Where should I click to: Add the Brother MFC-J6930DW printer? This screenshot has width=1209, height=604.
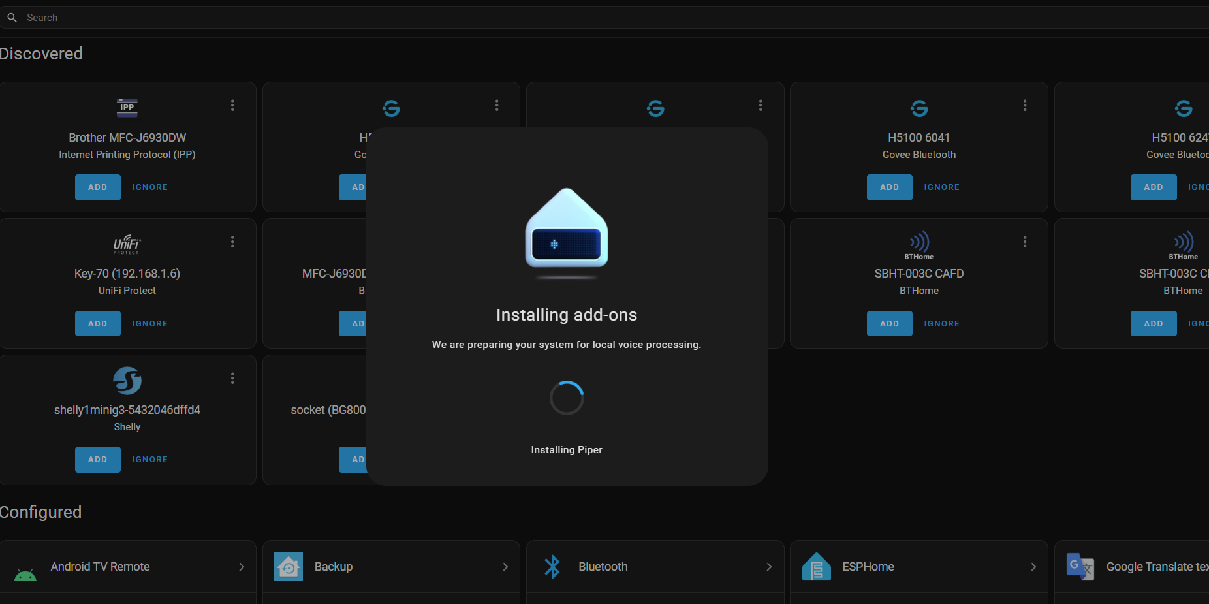click(x=98, y=187)
